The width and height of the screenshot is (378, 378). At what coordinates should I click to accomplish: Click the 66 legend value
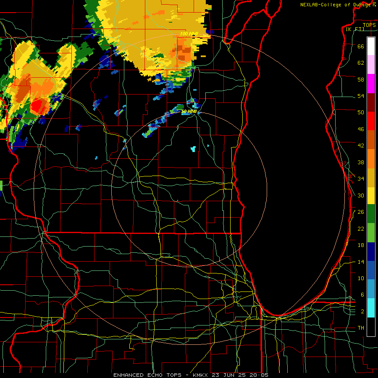pos(361,46)
